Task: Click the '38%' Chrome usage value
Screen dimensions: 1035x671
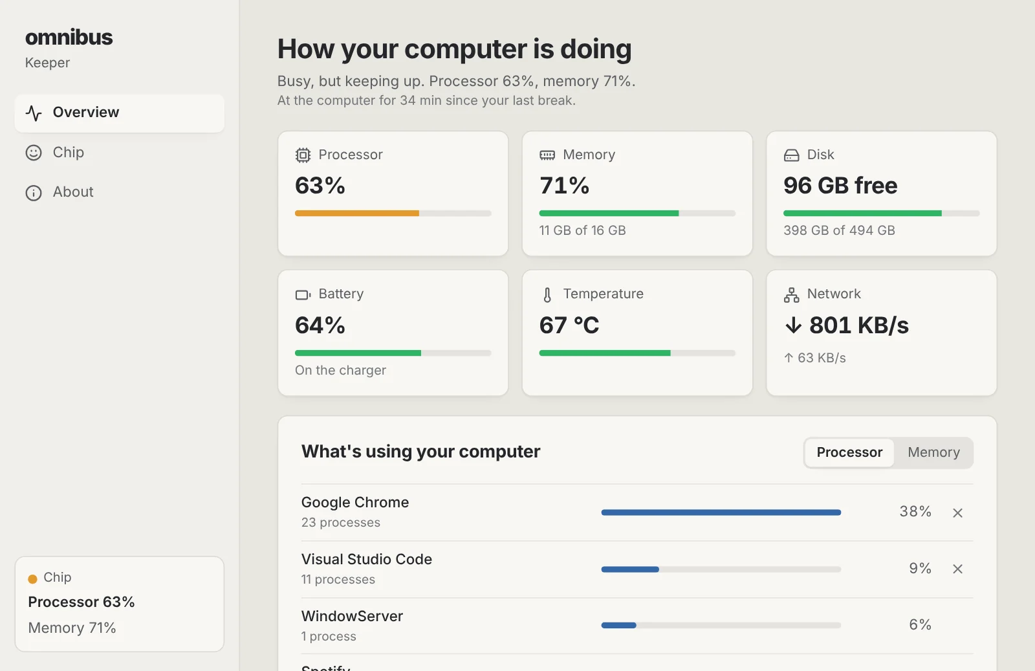Action: [915, 511]
